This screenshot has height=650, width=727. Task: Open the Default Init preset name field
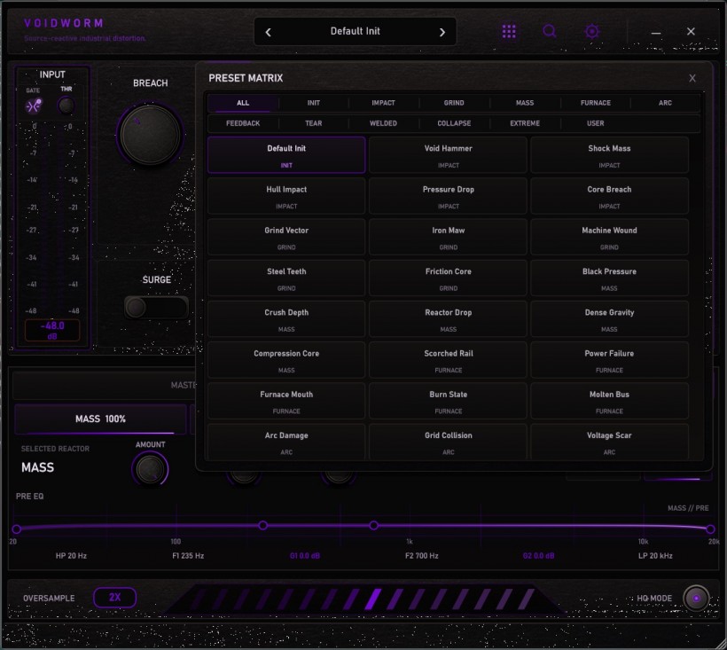(x=356, y=31)
